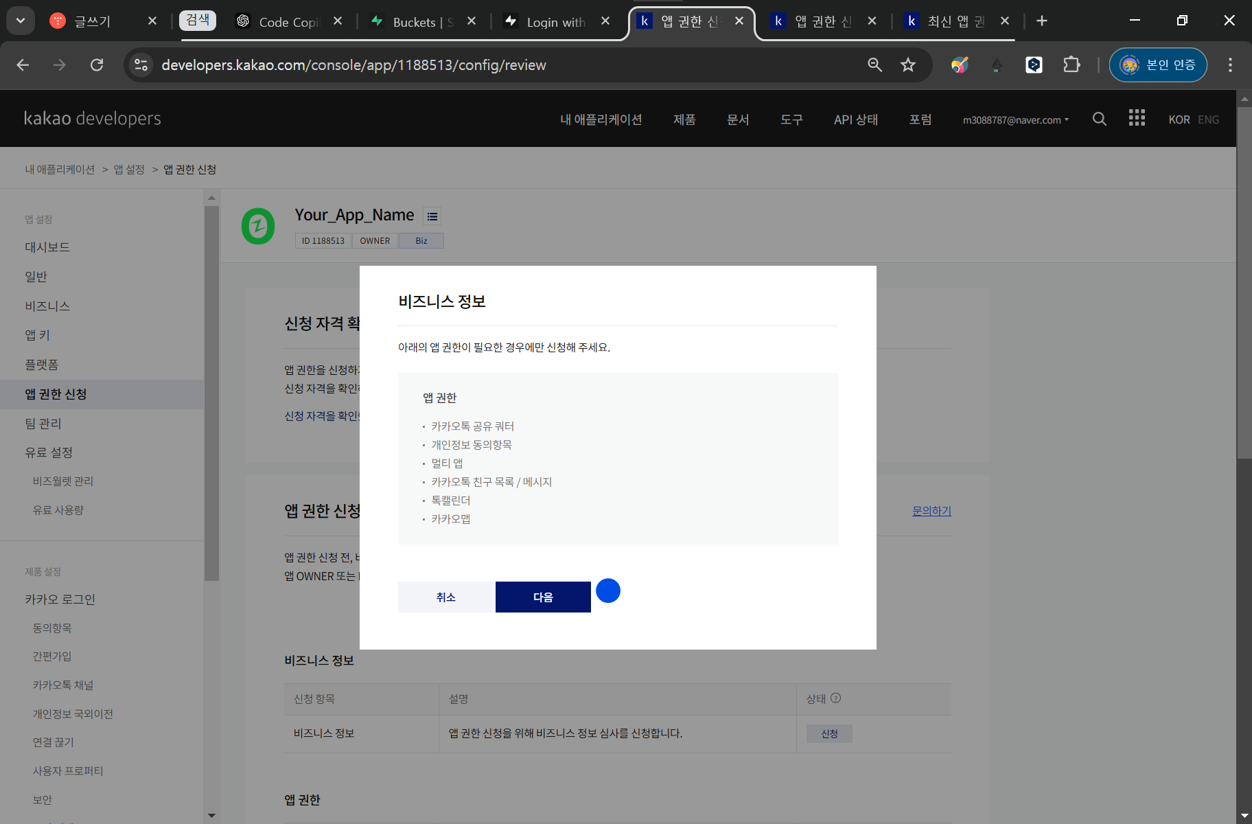Open 포럼 in top navigation
The image size is (1252, 824).
pyautogui.click(x=920, y=119)
